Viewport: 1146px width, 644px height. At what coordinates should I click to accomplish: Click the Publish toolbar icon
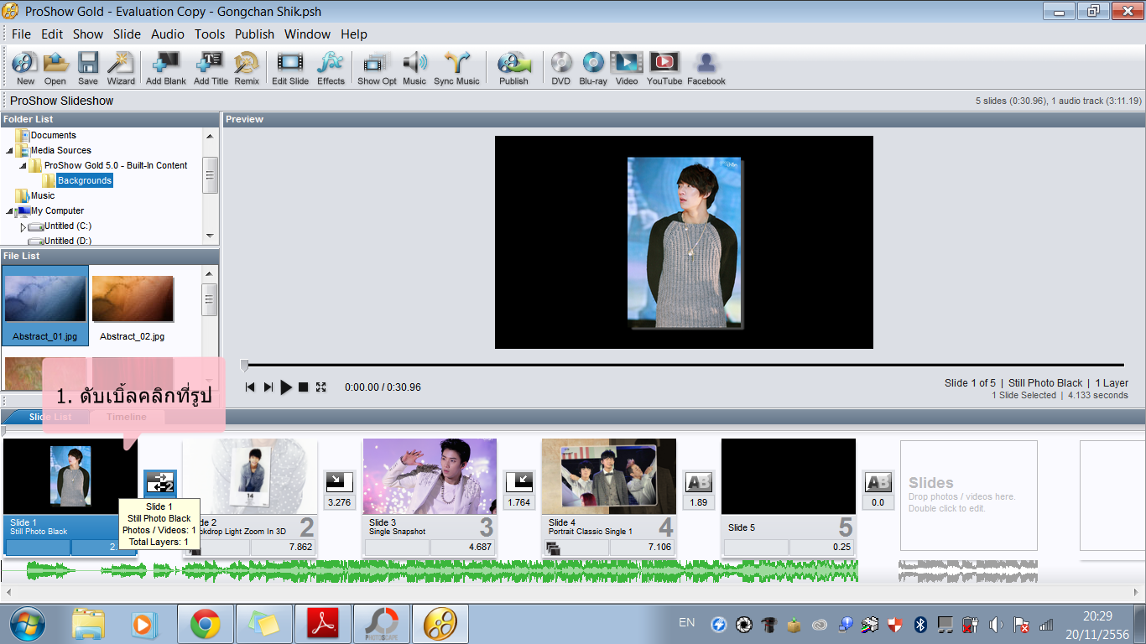513,68
